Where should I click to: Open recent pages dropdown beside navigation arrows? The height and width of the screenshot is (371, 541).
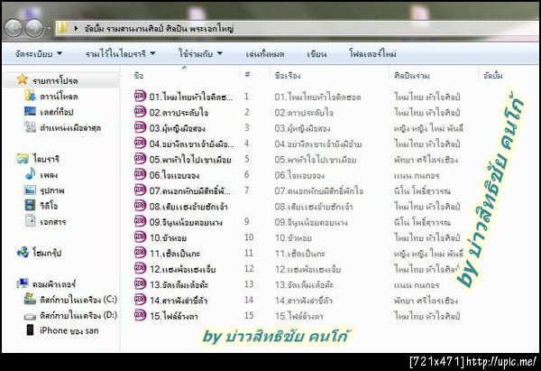(x=49, y=28)
